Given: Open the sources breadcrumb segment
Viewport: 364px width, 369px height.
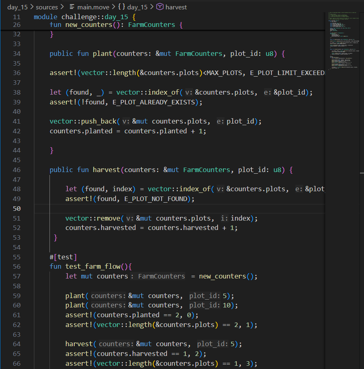Looking at the screenshot, I should (x=47, y=7).
